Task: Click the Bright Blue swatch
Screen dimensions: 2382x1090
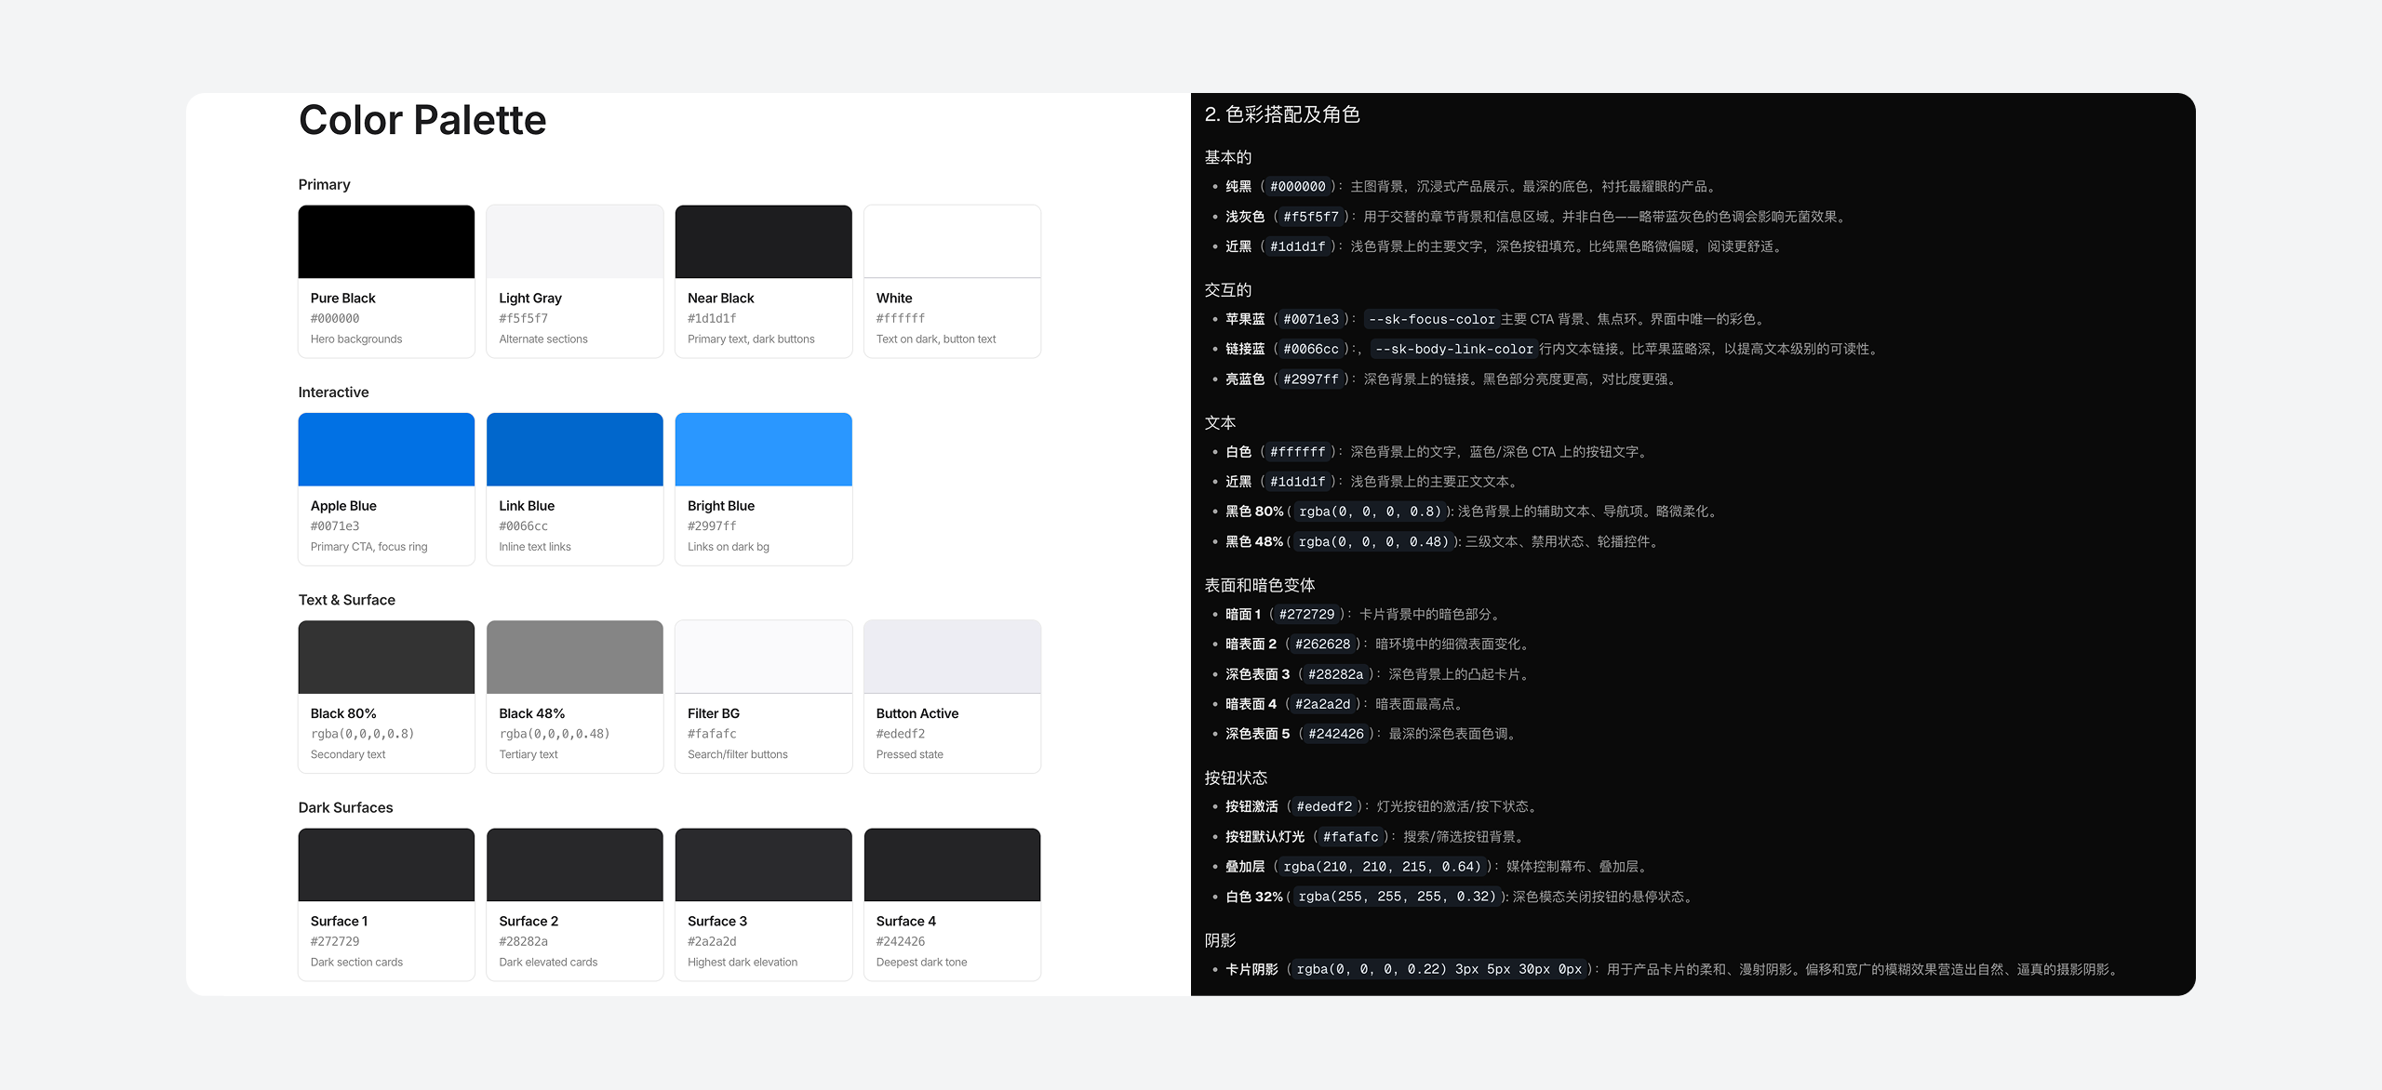Action: 763,449
